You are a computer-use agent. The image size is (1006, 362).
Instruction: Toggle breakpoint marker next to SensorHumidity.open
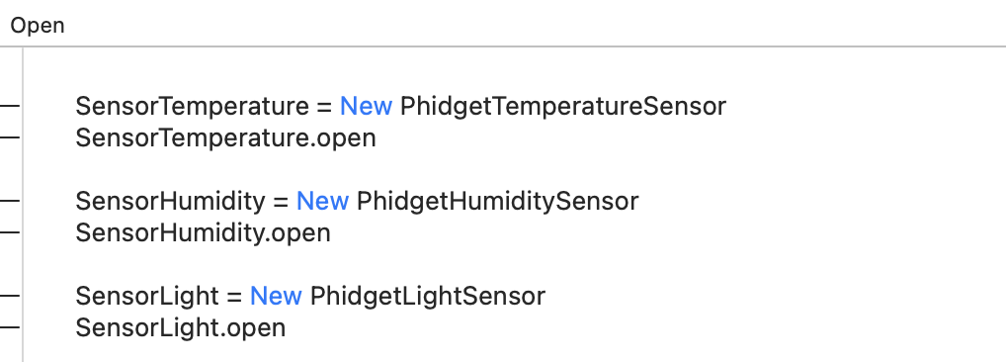(10, 232)
